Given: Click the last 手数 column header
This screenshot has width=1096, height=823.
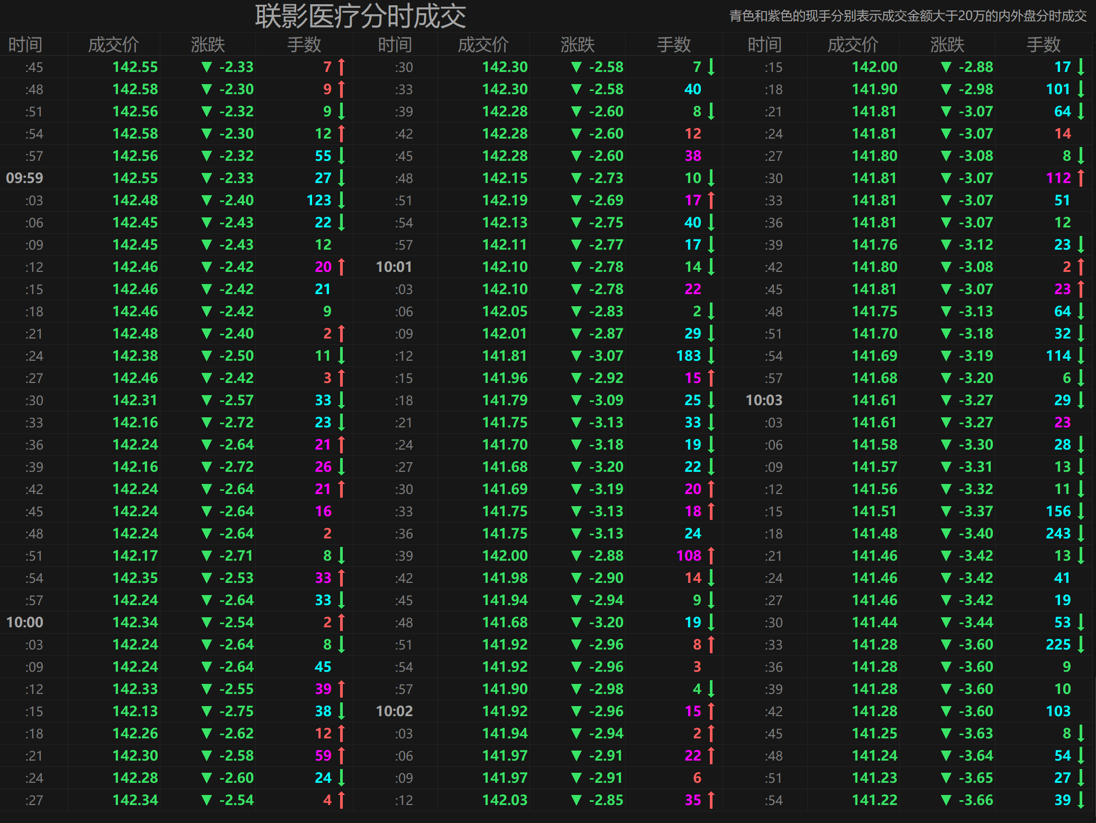Looking at the screenshot, I should (x=1043, y=44).
